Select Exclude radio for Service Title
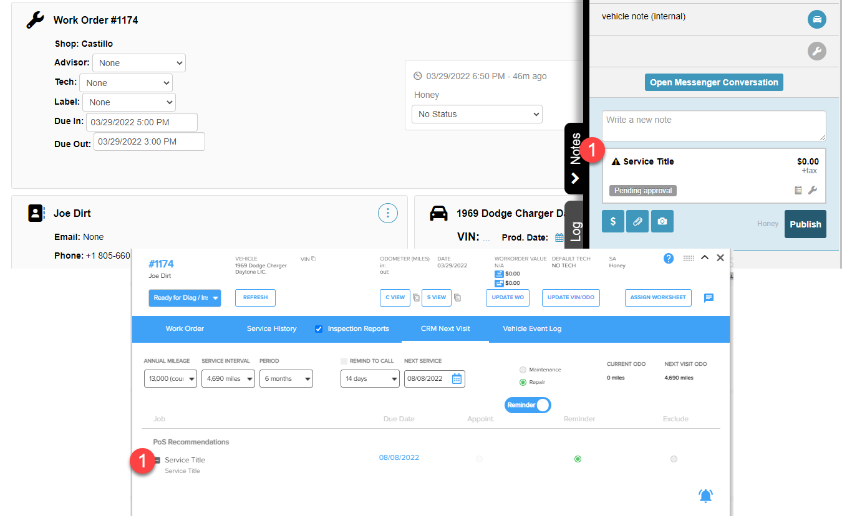The image size is (842, 516). click(674, 459)
